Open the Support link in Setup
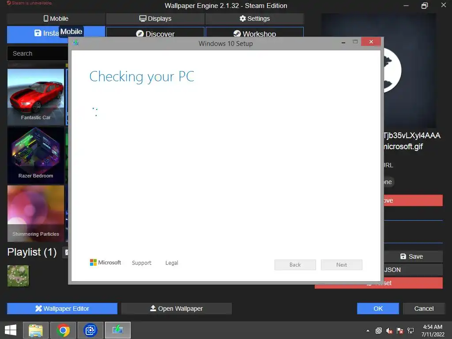This screenshot has width=452, height=339. (142, 263)
